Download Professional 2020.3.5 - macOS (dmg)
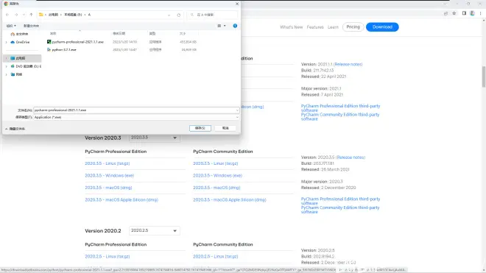Screen dimensions: 486x273 tap(108, 188)
